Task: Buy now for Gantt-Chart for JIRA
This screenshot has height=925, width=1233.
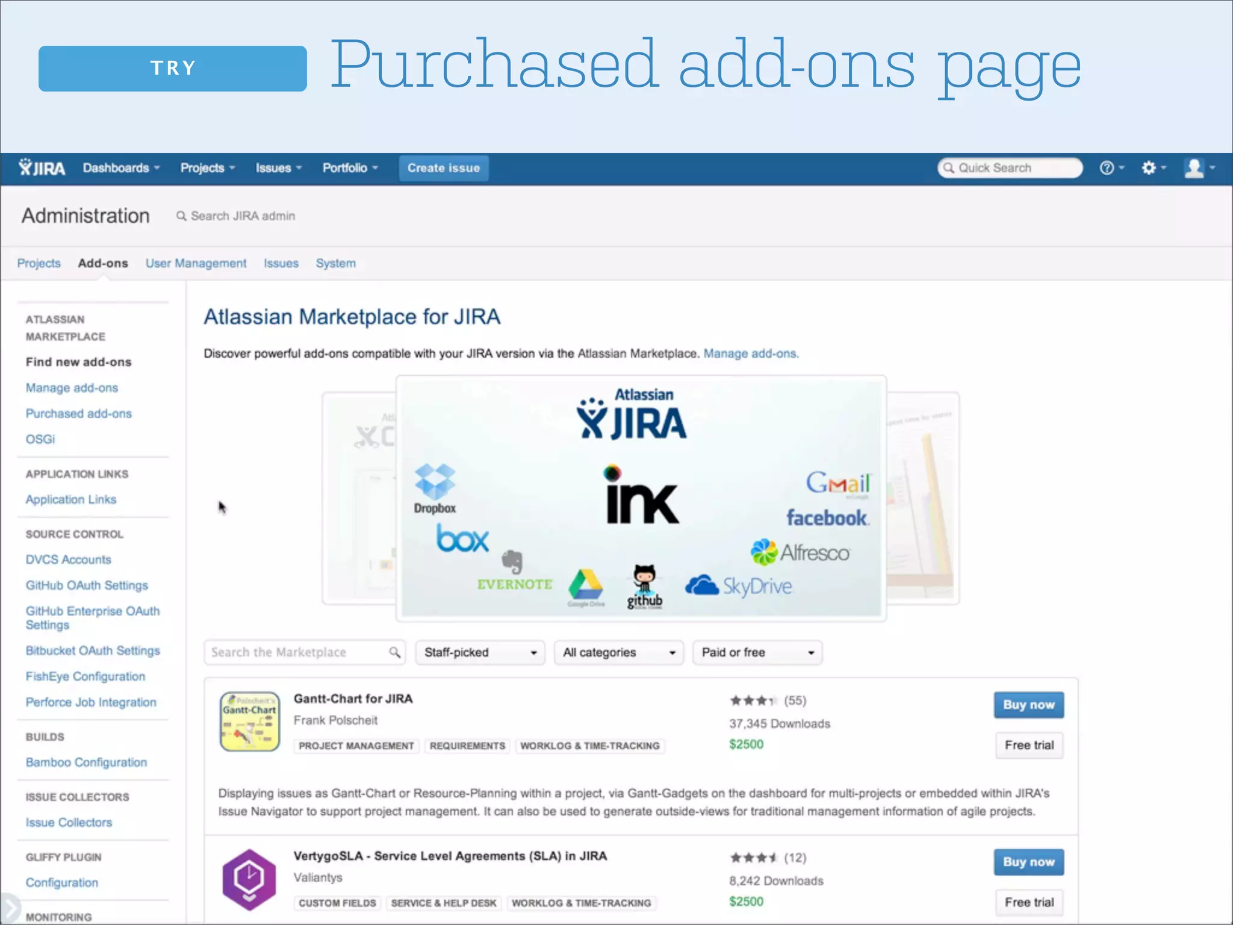Action: [1028, 705]
